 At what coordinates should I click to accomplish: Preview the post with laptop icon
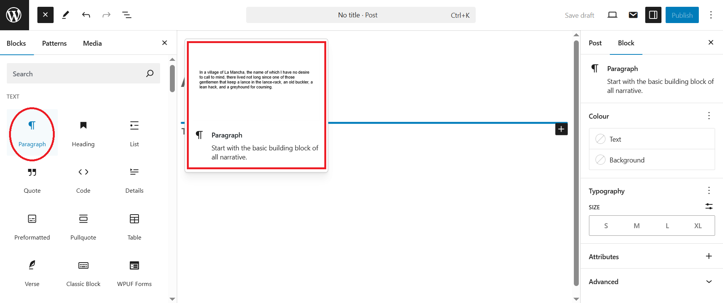click(x=612, y=15)
